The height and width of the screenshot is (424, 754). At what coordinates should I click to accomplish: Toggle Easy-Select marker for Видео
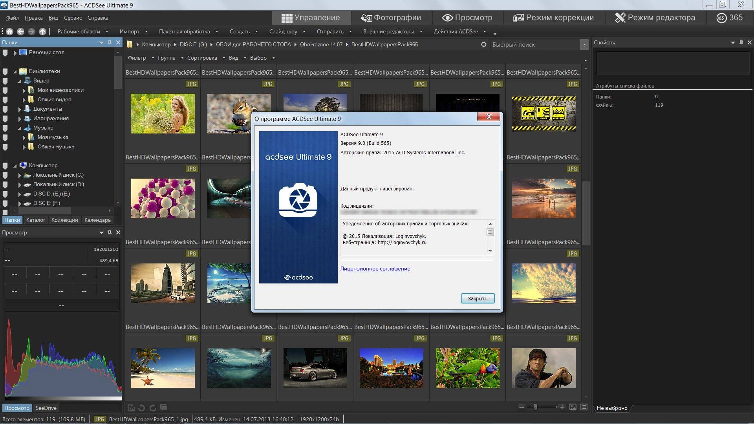pyautogui.click(x=5, y=81)
